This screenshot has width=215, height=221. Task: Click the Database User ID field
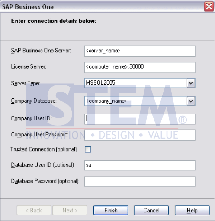coord(140,165)
